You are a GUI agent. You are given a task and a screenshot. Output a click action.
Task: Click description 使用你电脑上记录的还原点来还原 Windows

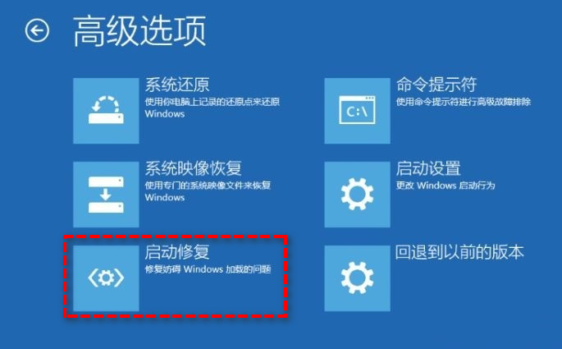point(212,108)
